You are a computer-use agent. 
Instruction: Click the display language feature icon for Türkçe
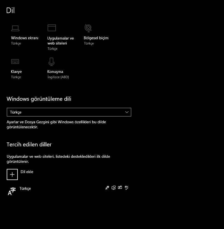(107, 188)
